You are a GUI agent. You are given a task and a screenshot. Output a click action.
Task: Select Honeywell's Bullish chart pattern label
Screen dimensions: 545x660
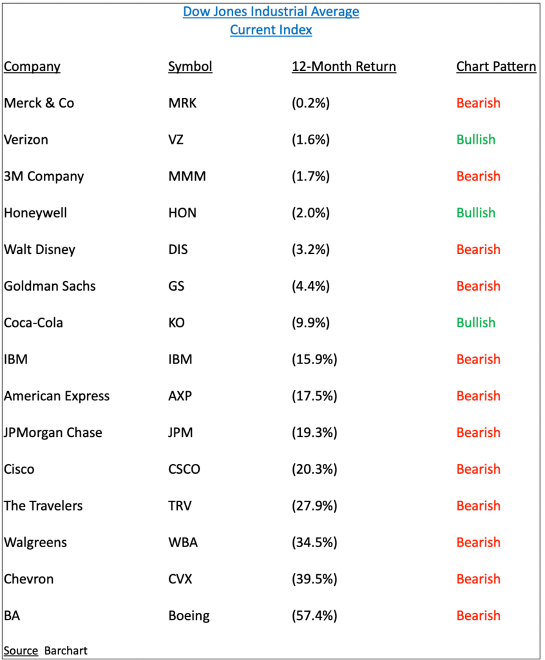476,213
